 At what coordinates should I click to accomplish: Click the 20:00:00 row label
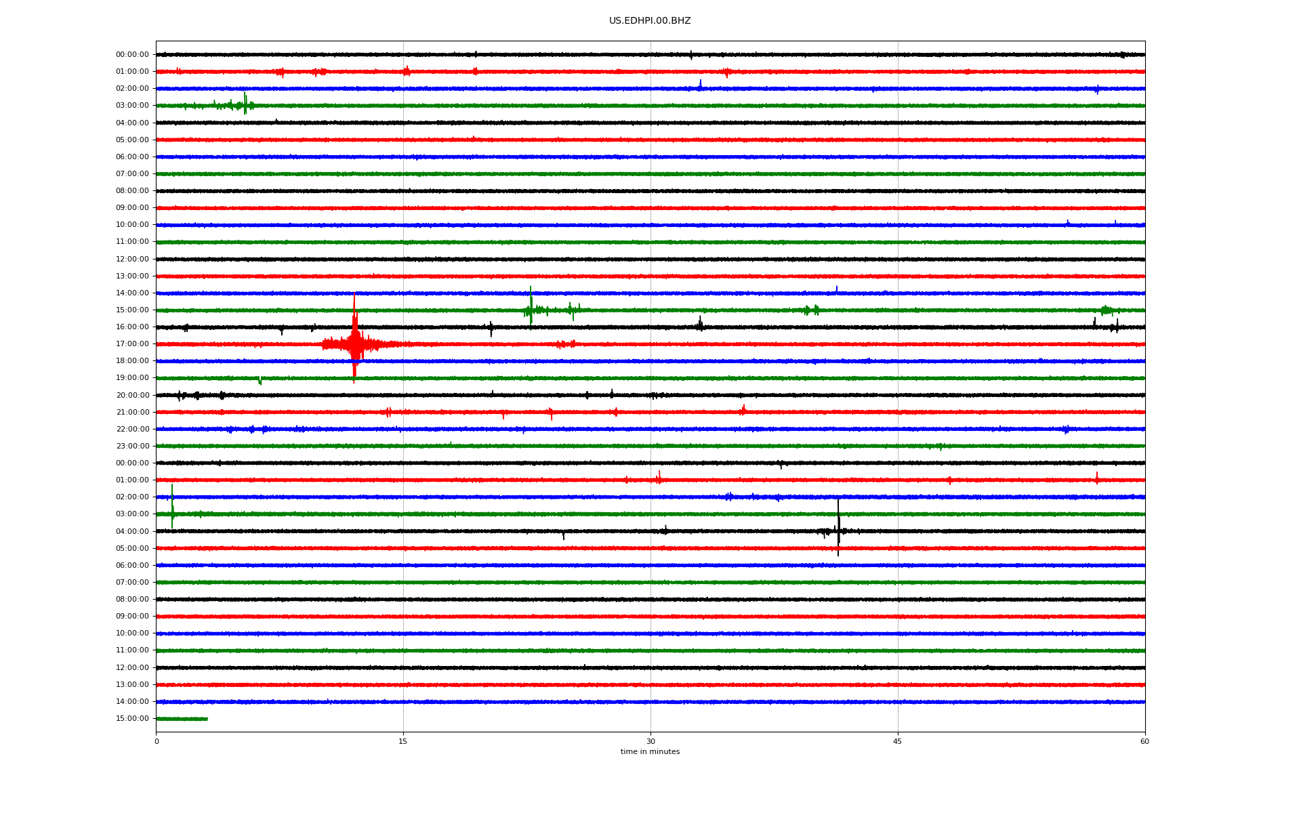132,395
